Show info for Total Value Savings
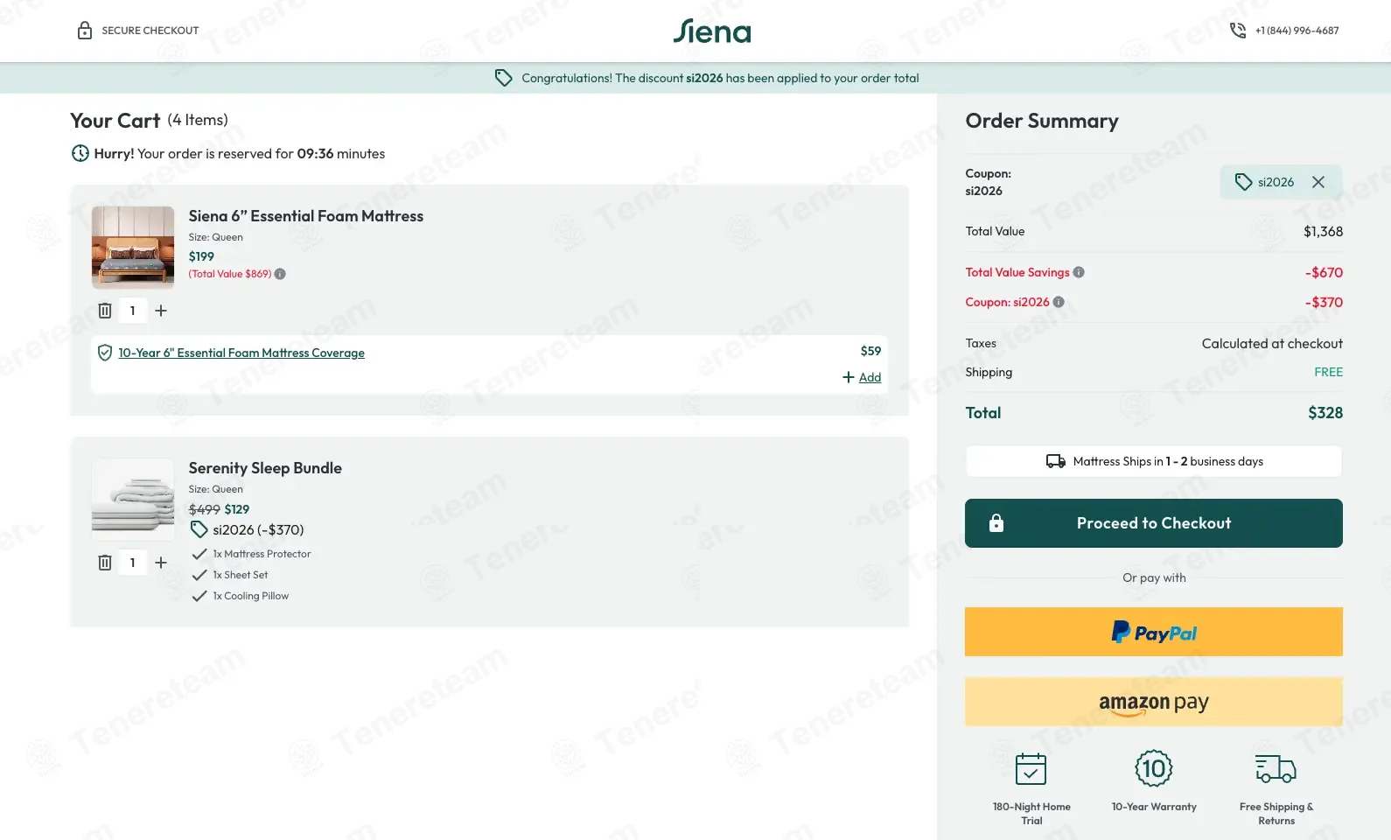Image resolution: width=1391 pixels, height=840 pixels. pyautogui.click(x=1079, y=272)
